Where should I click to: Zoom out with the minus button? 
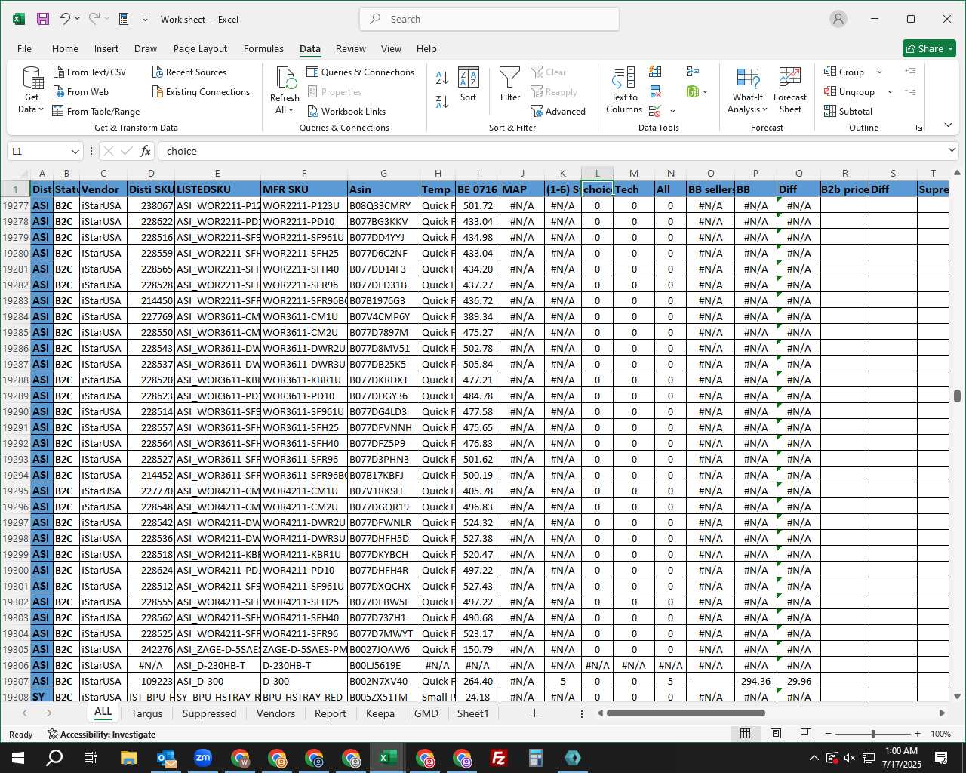click(829, 734)
